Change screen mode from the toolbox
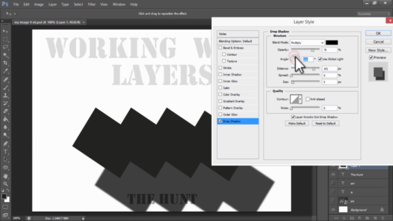 pyautogui.click(x=6, y=215)
